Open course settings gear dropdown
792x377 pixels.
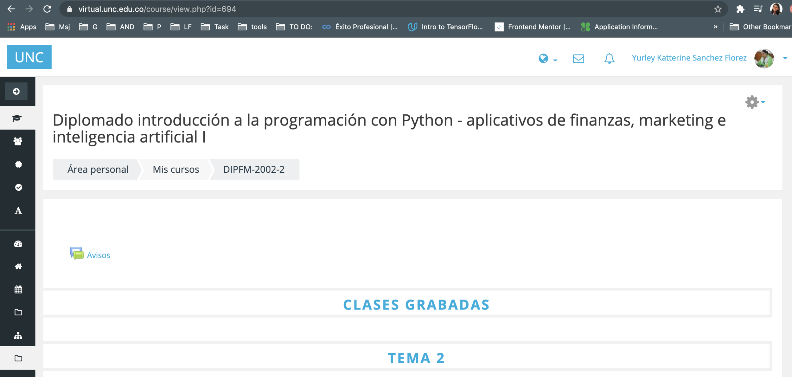pyautogui.click(x=755, y=102)
